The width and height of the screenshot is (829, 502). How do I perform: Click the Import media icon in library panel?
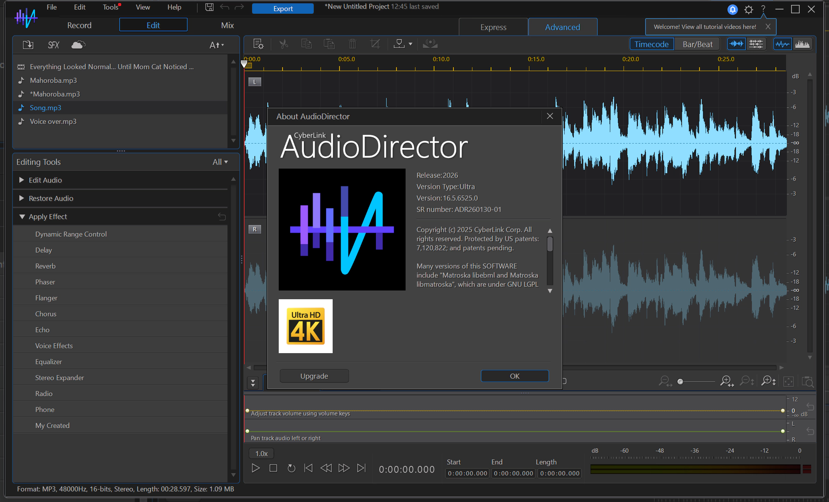pyautogui.click(x=28, y=45)
